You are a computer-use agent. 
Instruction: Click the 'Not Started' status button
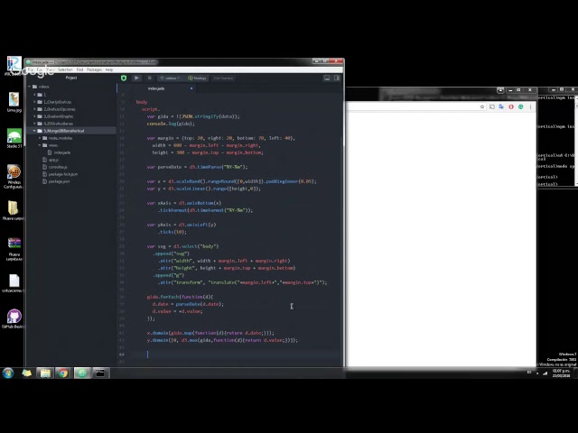(223, 78)
